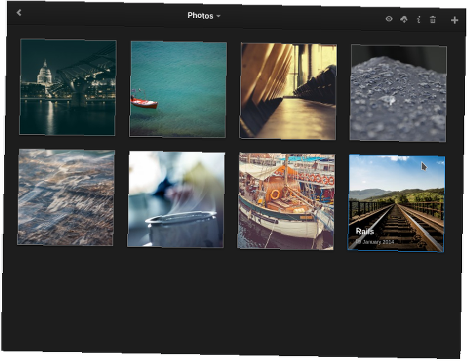Image resolution: width=467 pixels, height=361 pixels.
Task: Open the night city cathedral photo
Action: pos(68,88)
